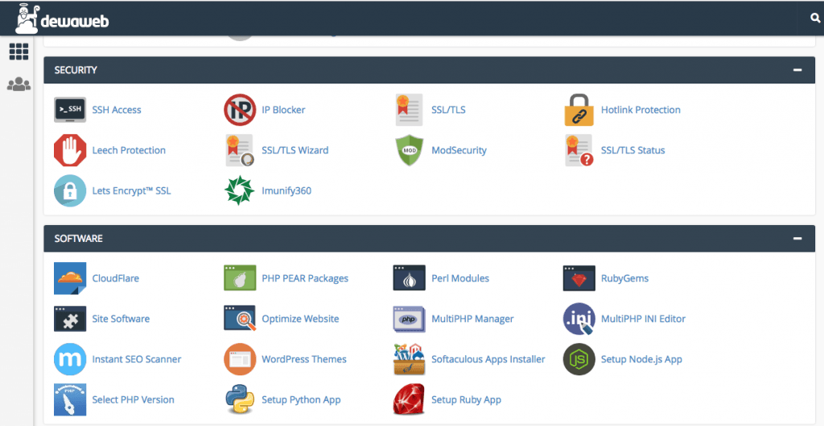Open the User Manager people icon in sidebar
The width and height of the screenshot is (824, 426).
[x=19, y=84]
